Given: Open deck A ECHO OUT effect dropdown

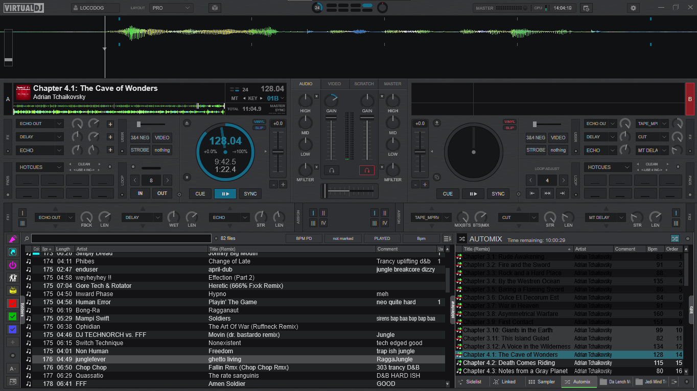Looking at the screenshot, I should 40,124.
